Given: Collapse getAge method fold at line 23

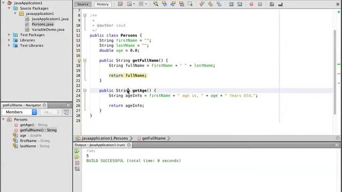Looking at the screenshot, I should pyautogui.click(x=85, y=90).
